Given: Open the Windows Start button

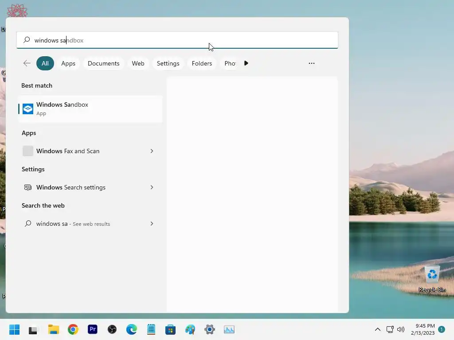Looking at the screenshot, I should (15, 329).
